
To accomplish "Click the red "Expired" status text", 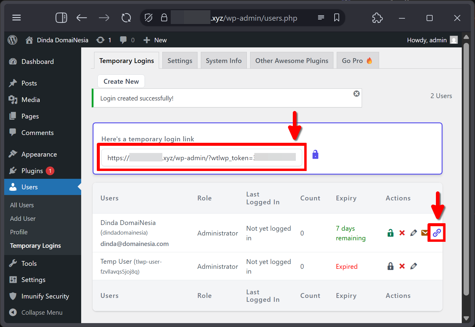I will point(347,266).
